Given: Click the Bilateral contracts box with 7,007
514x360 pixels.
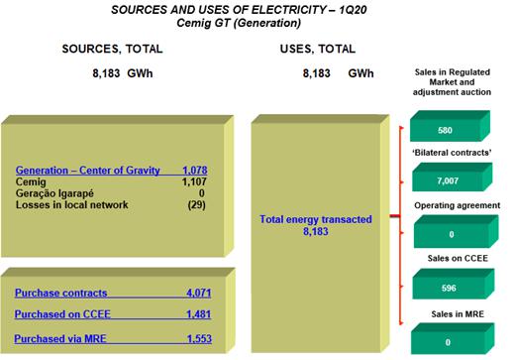Looking at the screenshot, I should pos(452,177).
